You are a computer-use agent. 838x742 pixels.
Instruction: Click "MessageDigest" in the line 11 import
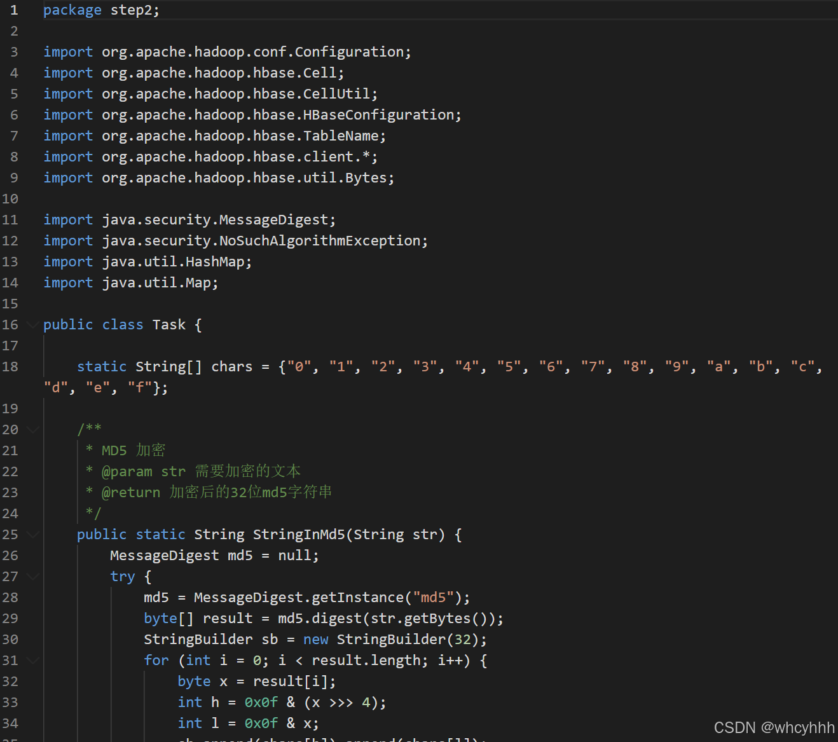tap(273, 220)
